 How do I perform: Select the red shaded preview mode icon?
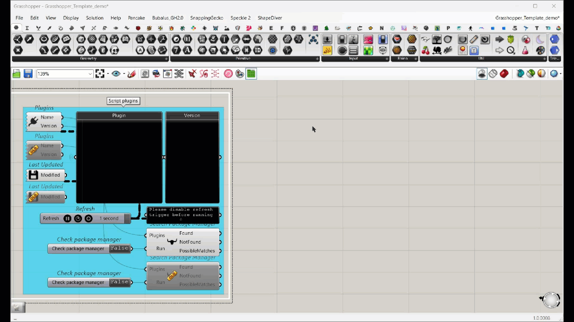click(504, 74)
